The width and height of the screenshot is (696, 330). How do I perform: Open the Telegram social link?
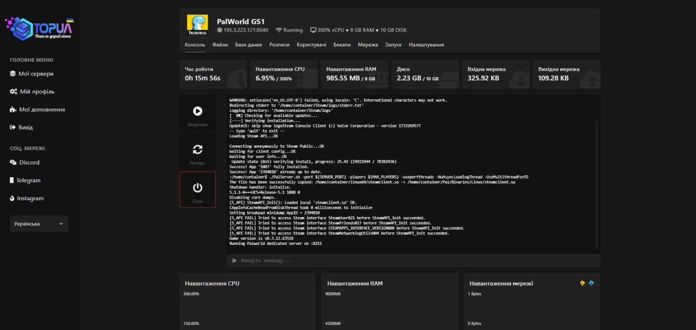coord(28,180)
